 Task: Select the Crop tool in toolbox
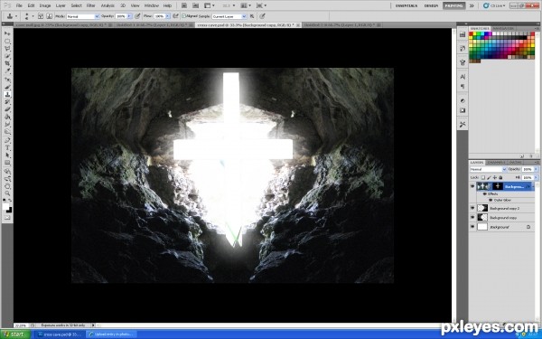[x=7, y=63]
